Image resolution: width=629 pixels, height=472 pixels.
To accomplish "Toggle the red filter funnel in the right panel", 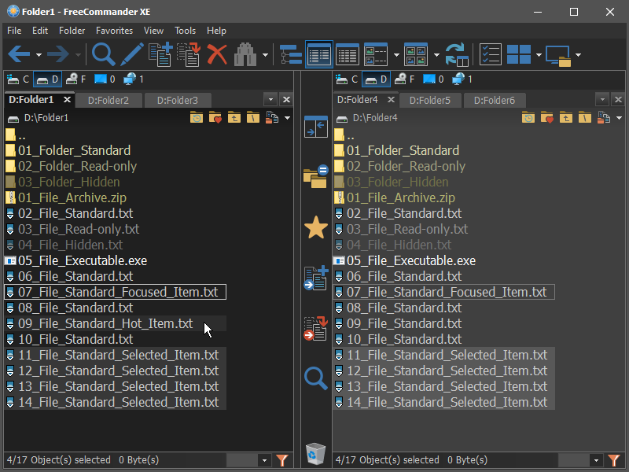I will (612, 460).
